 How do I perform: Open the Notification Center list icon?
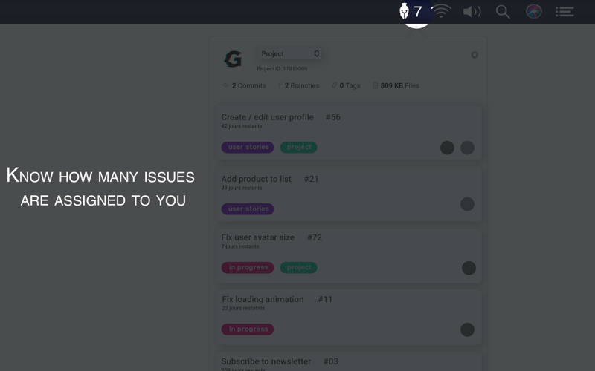coord(565,12)
